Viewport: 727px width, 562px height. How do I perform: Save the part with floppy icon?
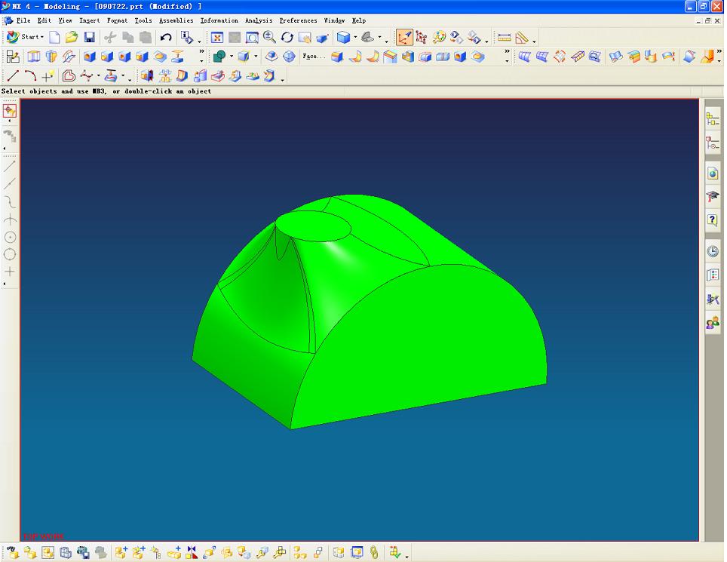point(89,37)
